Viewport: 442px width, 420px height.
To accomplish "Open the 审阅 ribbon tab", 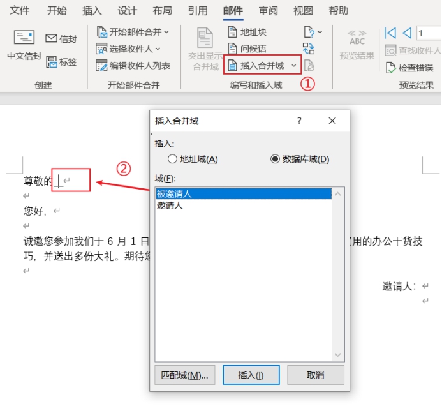I will click(x=268, y=11).
